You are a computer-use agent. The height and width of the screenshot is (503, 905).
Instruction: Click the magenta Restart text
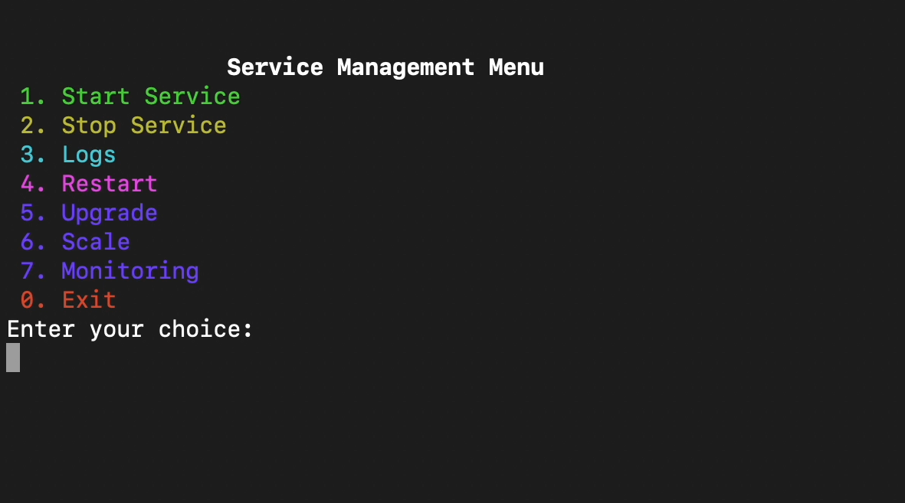[x=109, y=184]
